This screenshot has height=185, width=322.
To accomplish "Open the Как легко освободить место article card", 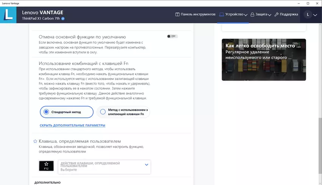I will click(x=264, y=60).
